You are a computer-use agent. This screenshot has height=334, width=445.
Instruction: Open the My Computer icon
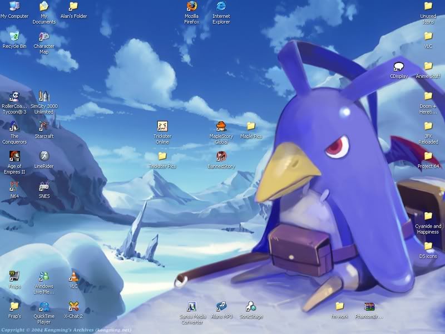click(x=14, y=9)
